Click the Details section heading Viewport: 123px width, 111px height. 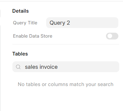(x=20, y=11)
